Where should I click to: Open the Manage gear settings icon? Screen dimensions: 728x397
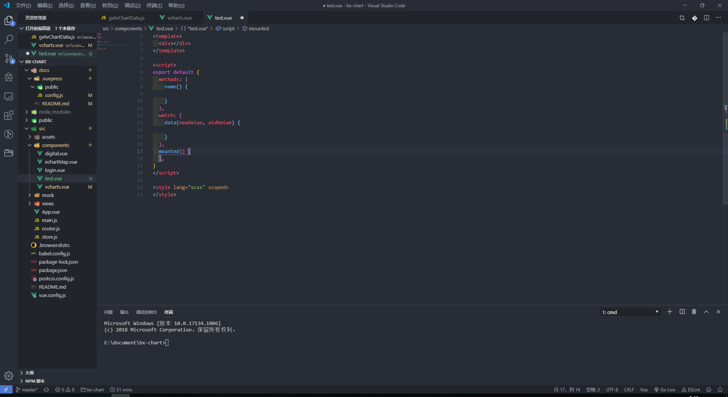[x=9, y=376]
